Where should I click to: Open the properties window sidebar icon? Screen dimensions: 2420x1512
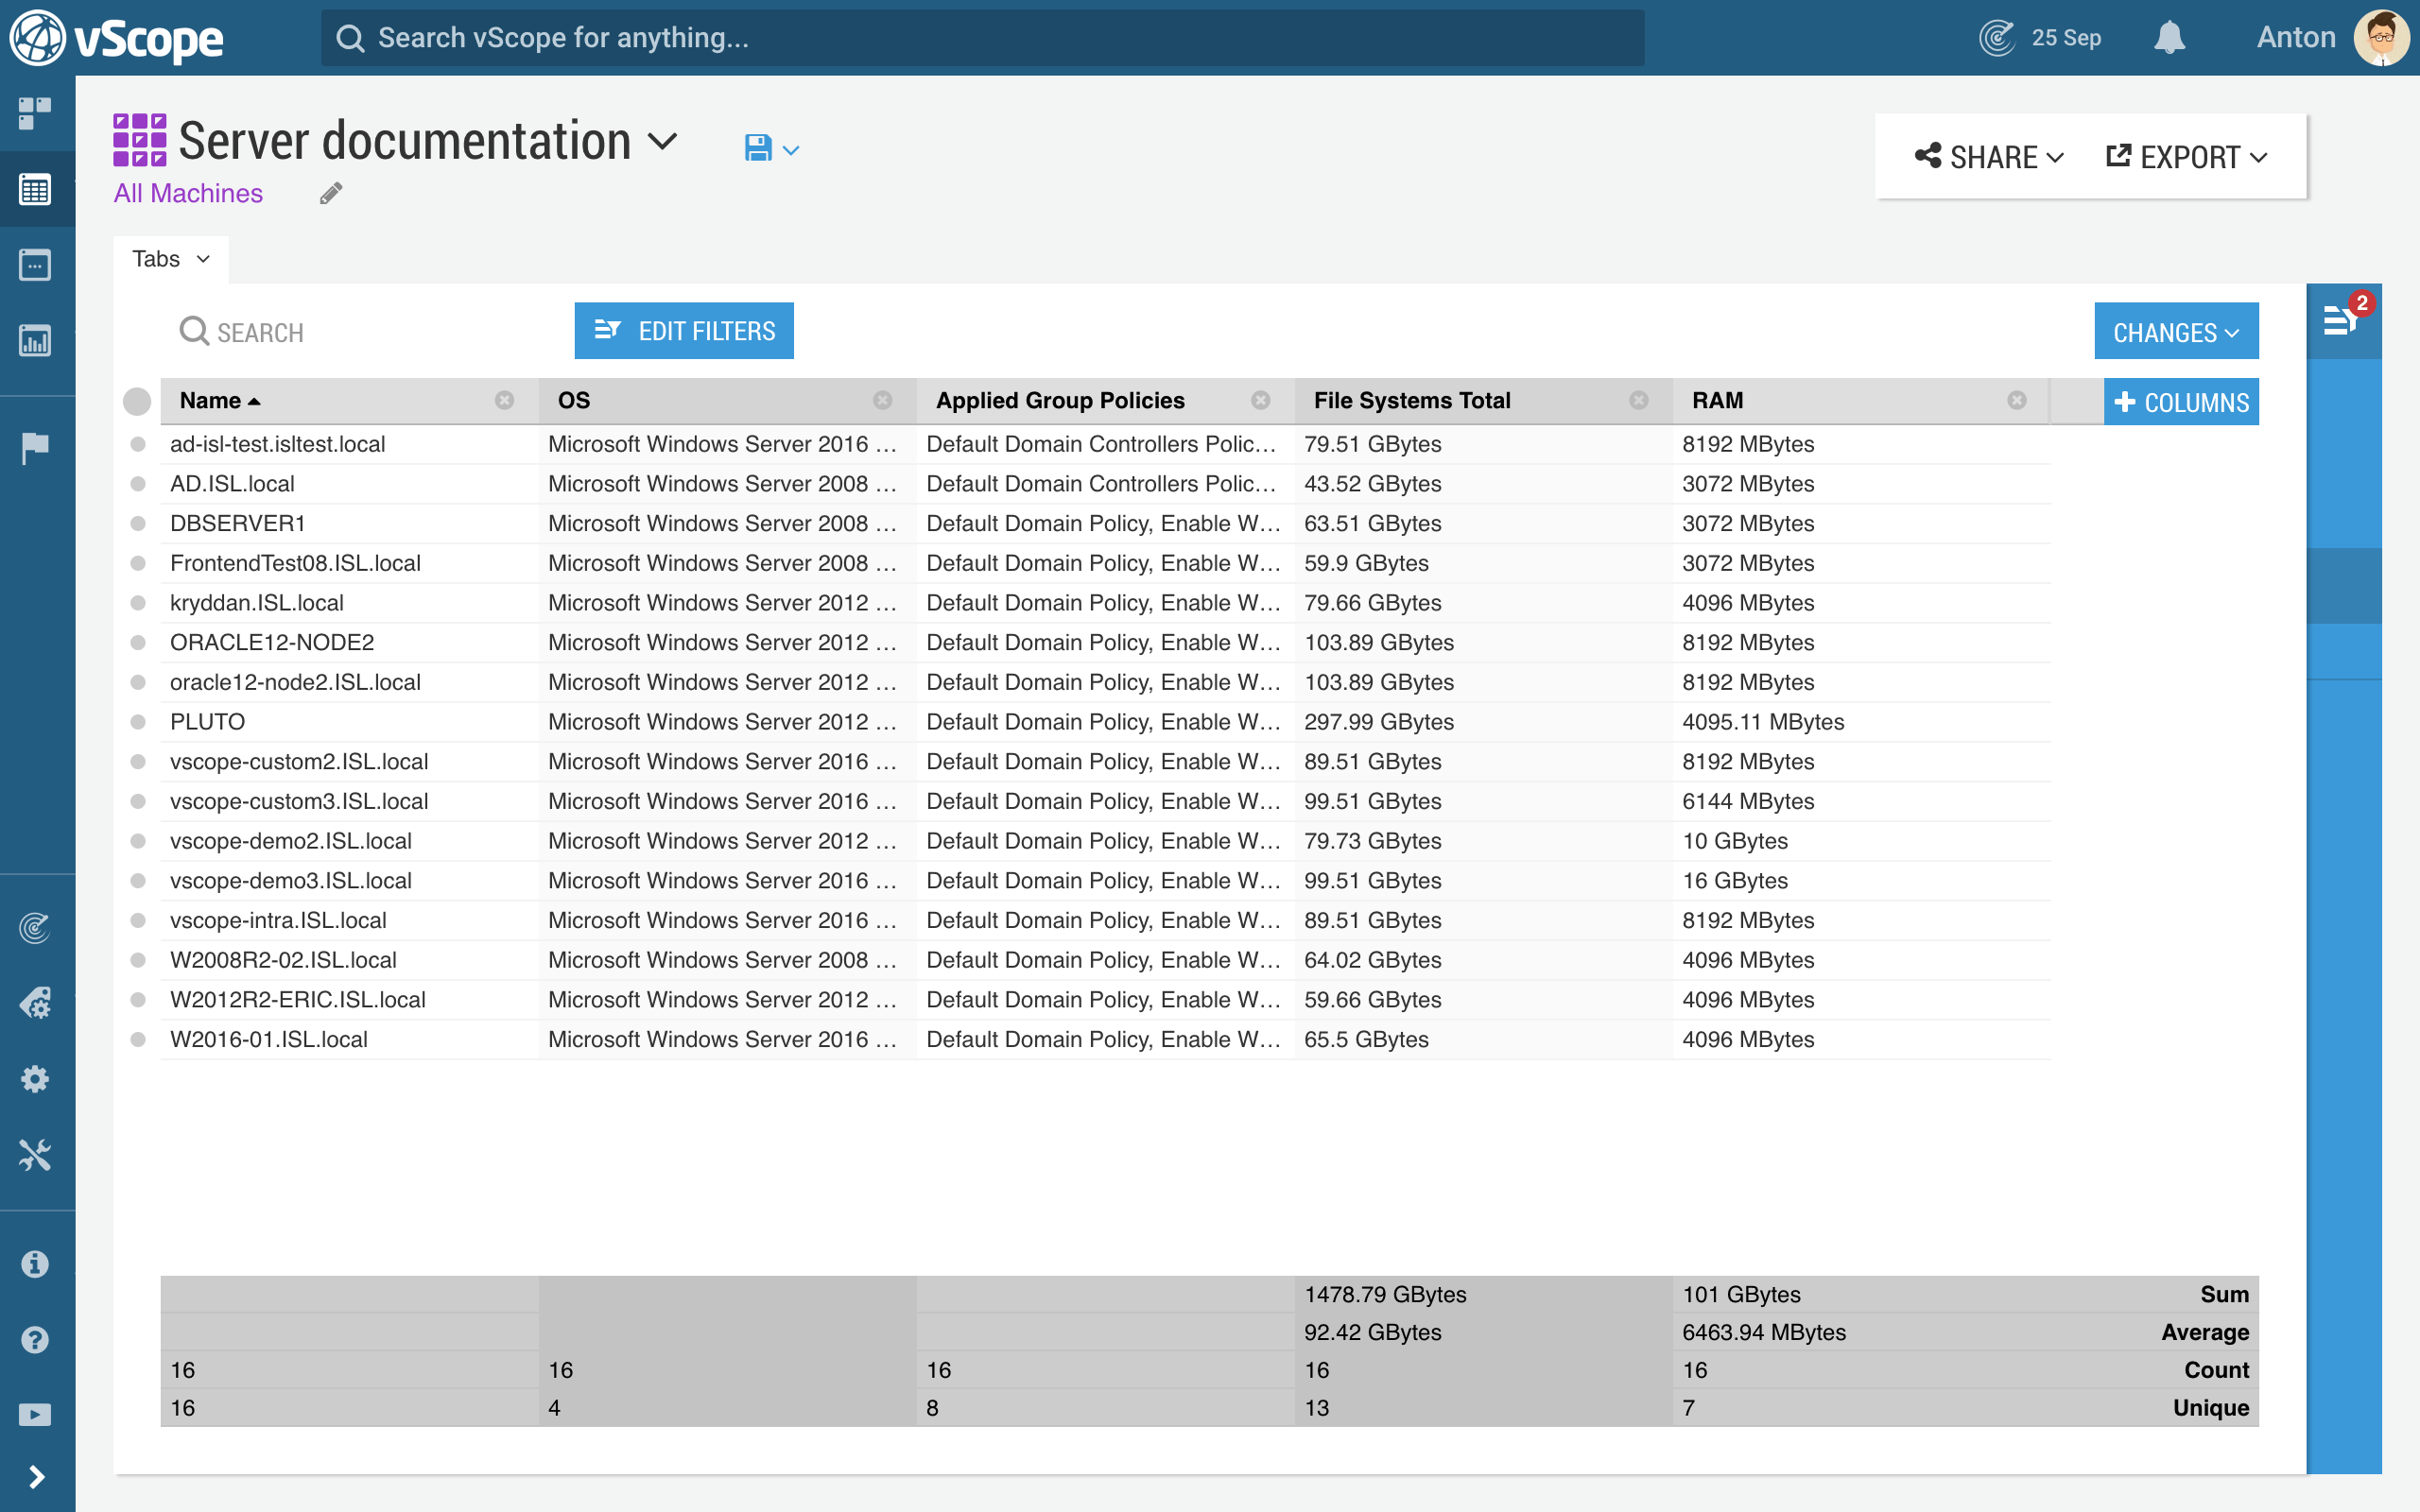(x=35, y=265)
